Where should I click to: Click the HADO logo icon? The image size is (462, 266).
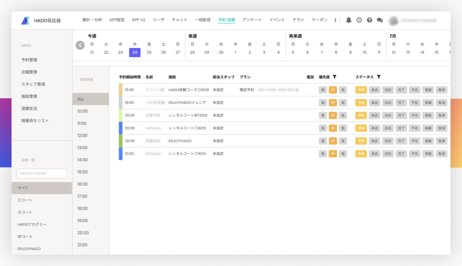25,20
